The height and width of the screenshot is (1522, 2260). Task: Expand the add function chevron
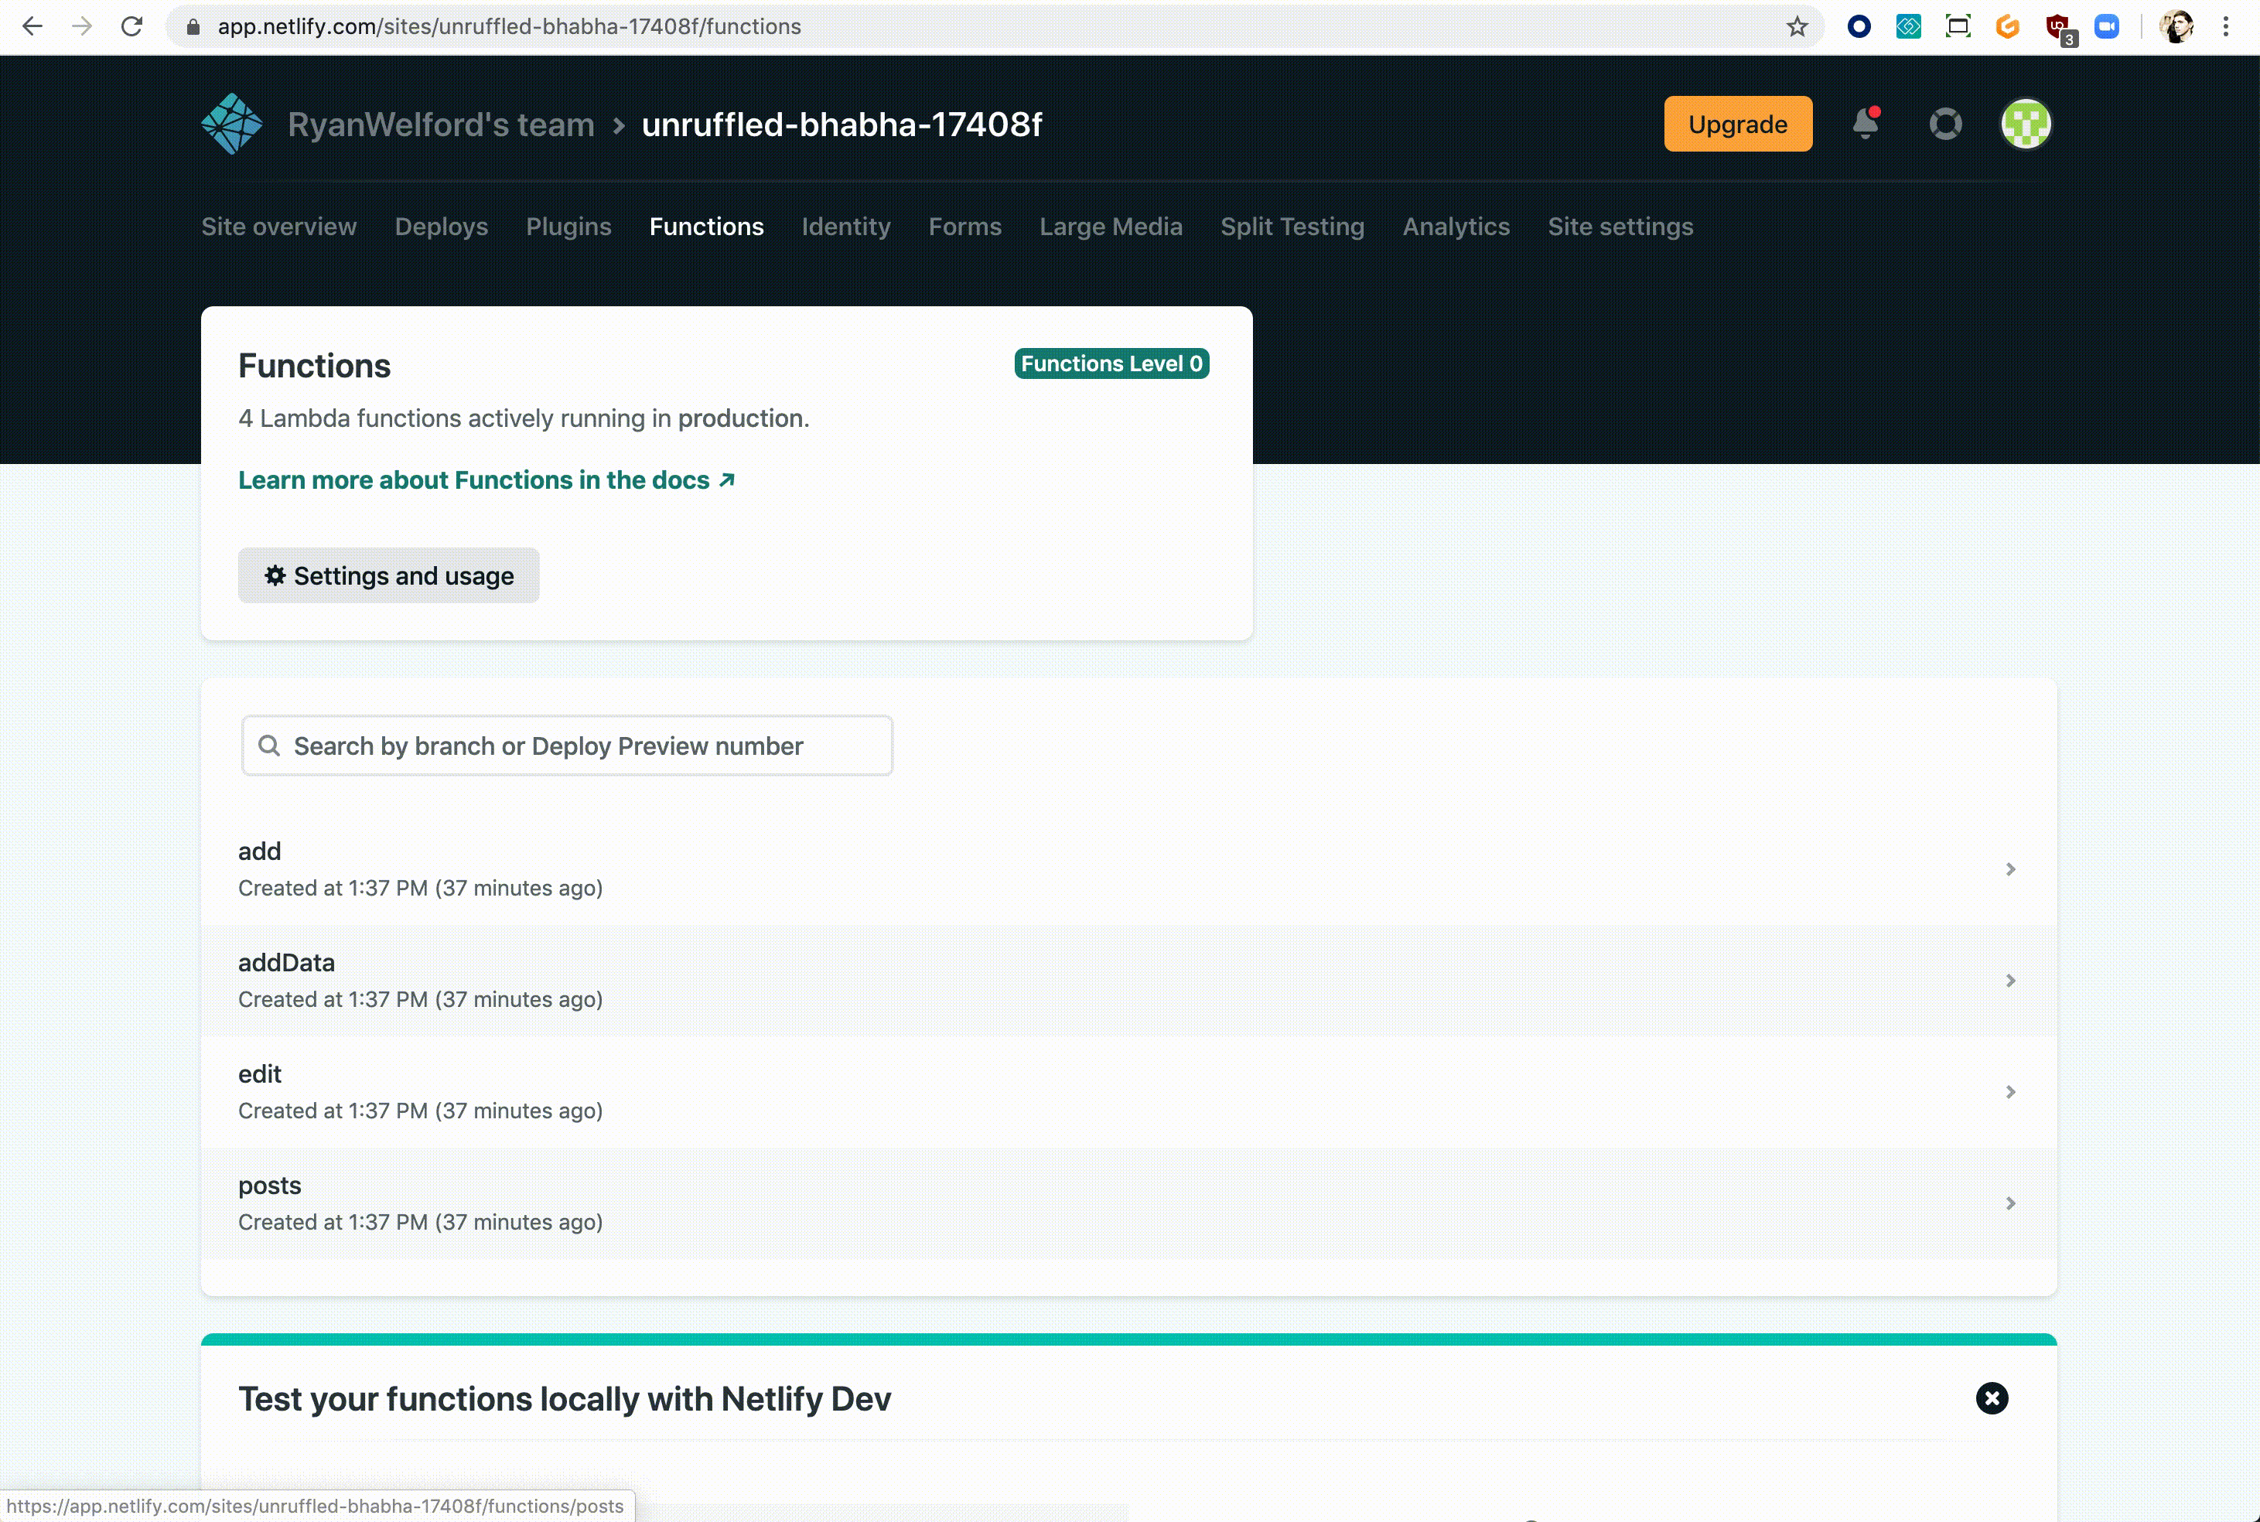click(x=2009, y=868)
